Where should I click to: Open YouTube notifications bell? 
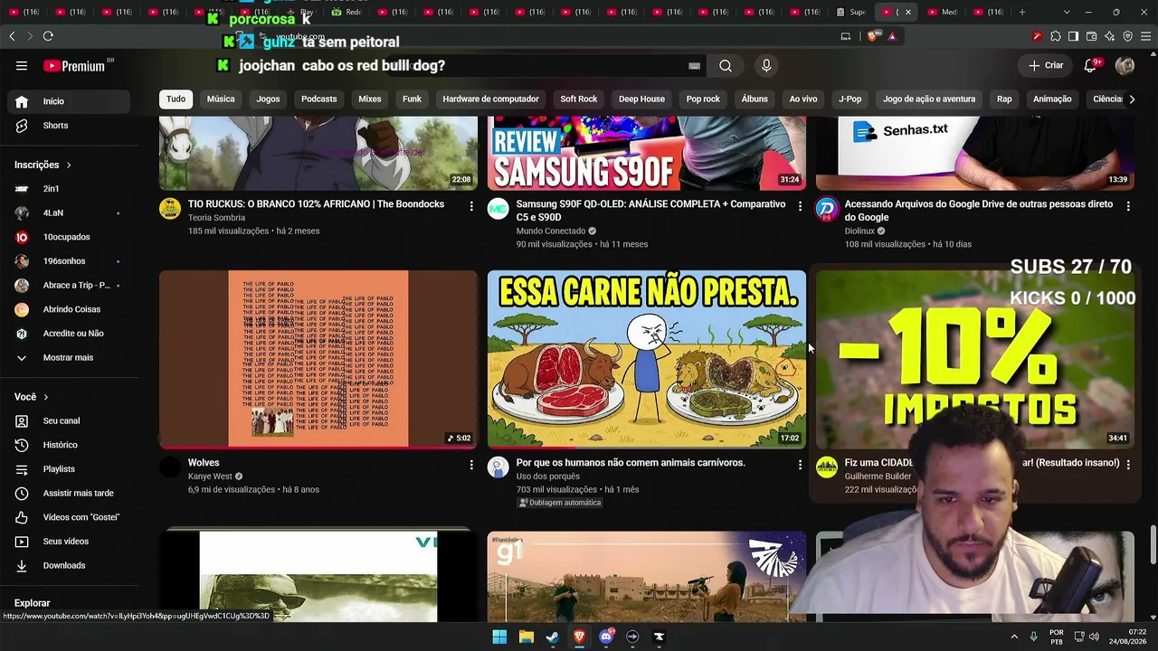(1090, 65)
